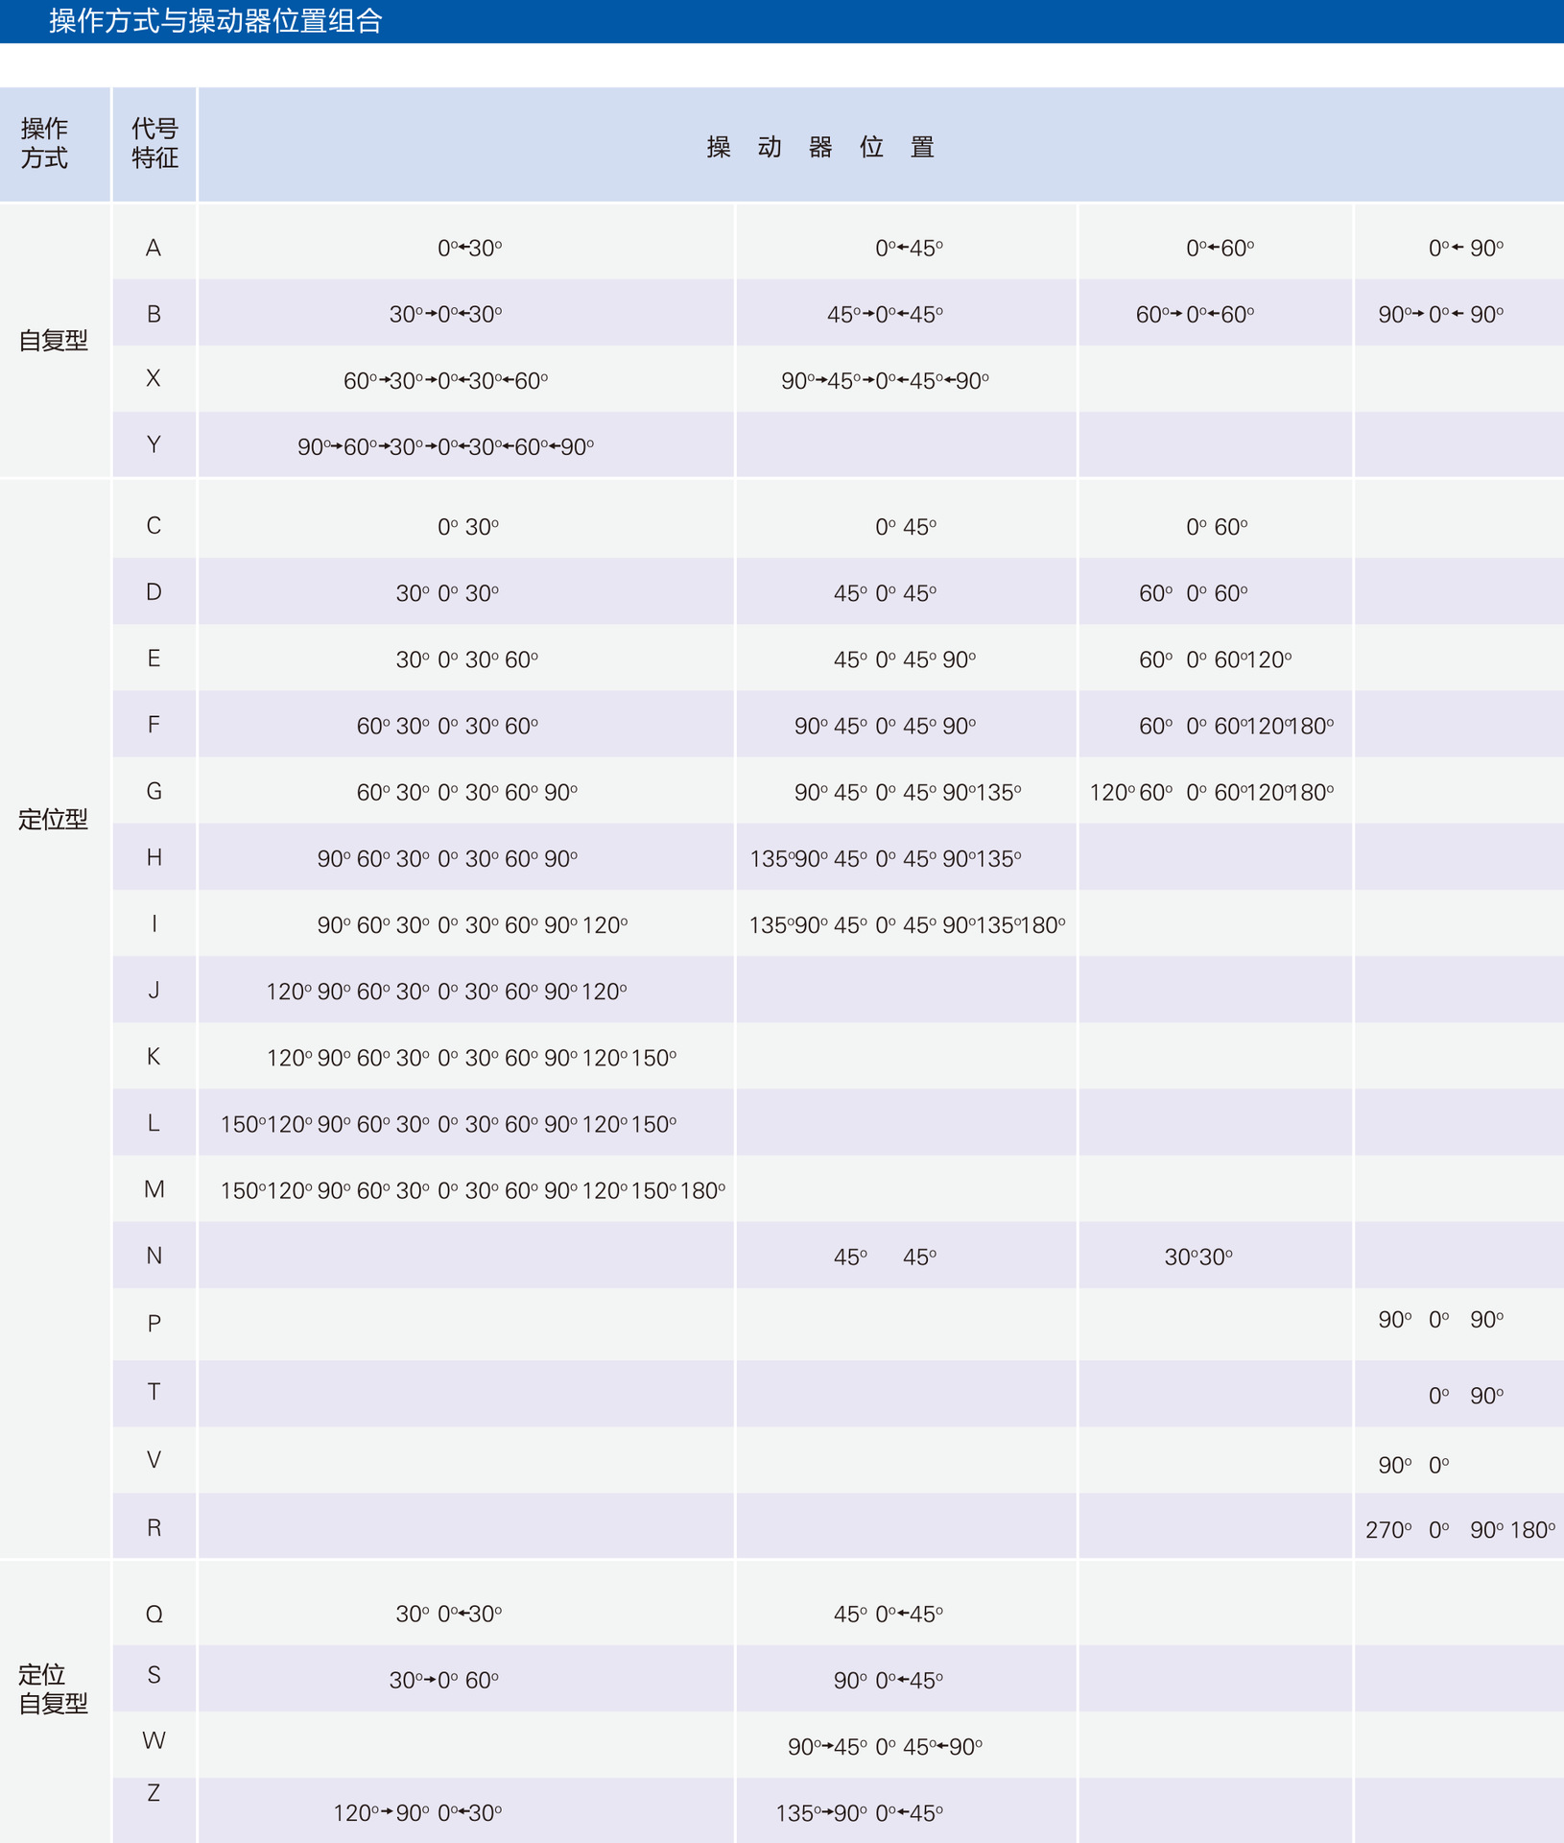Screen dimensions: 1564x1843
Task: Click the 150° to 150° sequence in row L
Action: (x=448, y=1124)
